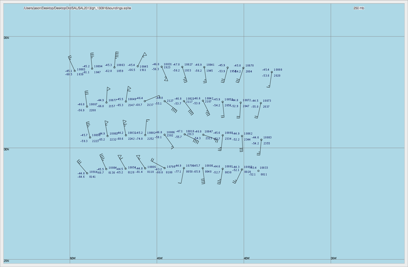Screen dimensions: 408x267
Task: Click the 45W longitude label
Action: [160, 258]
